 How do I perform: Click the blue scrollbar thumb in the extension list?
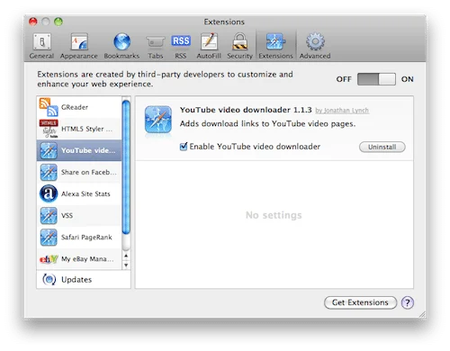tap(126, 167)
